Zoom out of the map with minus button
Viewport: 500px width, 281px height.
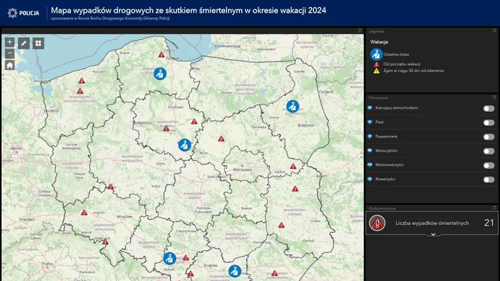click(x=9, y=53)
